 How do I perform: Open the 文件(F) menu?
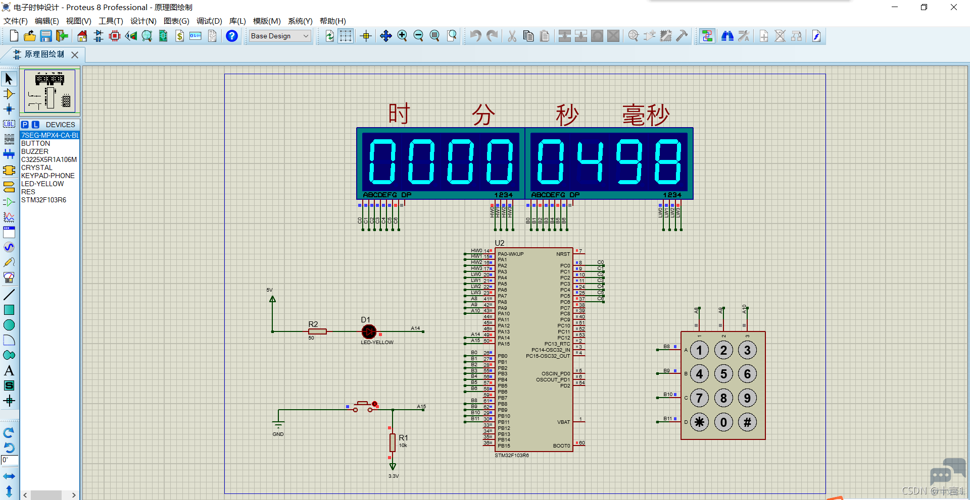16,21
